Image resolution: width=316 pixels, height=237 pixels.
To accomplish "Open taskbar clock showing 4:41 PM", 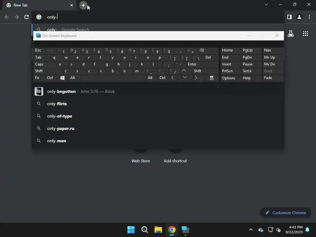I will click(x=294, y=230).
